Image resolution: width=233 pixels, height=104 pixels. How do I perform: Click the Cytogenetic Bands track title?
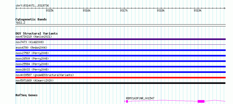click(x=31, y=19)
